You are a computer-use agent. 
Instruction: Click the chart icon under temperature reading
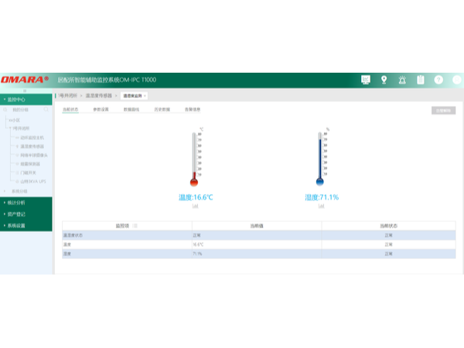195,206
